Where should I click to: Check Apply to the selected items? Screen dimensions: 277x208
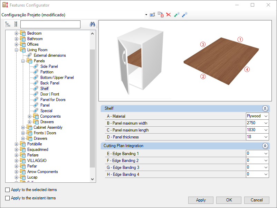[x=7, y=190]
